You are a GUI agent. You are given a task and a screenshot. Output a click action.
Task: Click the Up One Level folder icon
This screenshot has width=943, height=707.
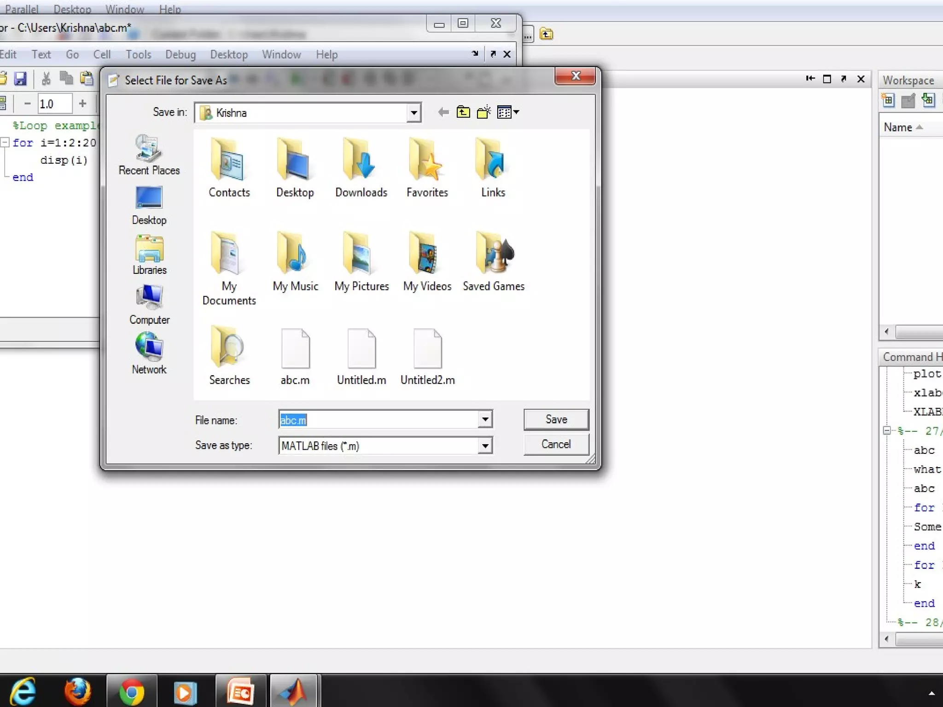(463, 112)
